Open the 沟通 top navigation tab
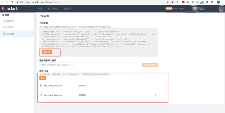The width and height of the screenshot is (225, 113). pyautogui.click(x=40, y=9)
